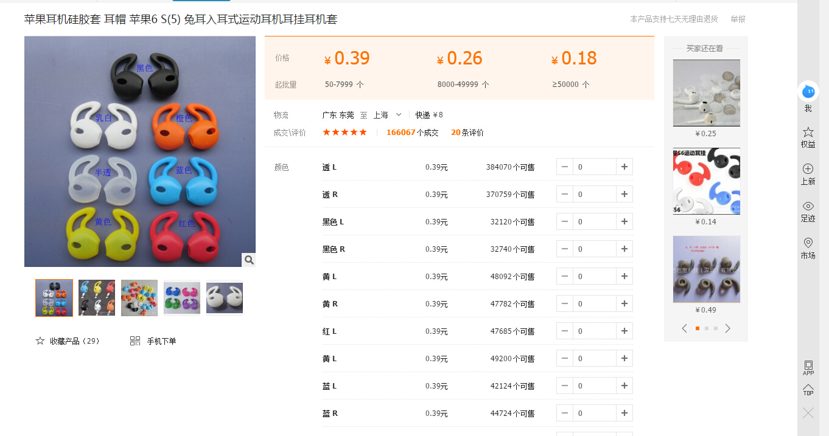
Task: Increase quantity for 蓝 L
Action: 624,386
